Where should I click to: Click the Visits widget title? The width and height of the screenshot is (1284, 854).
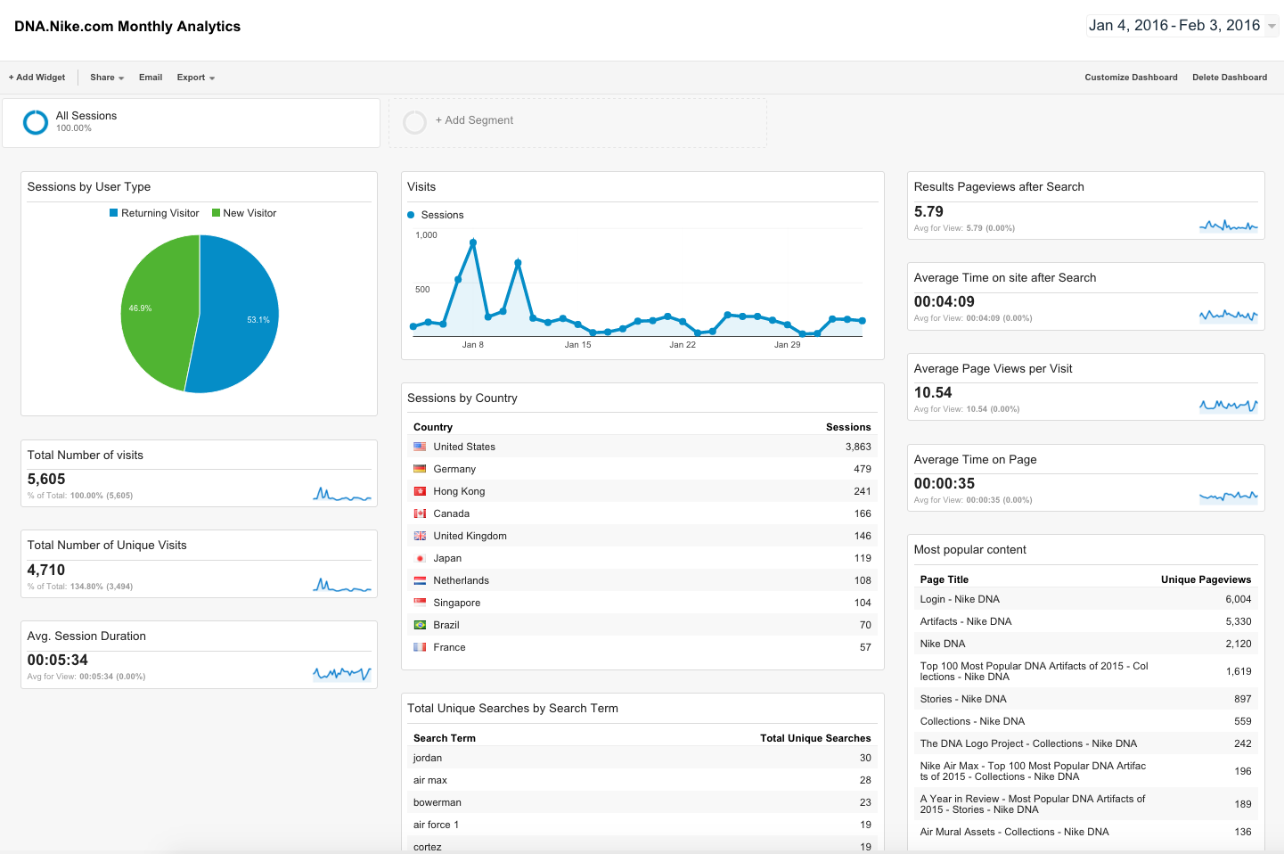point(421,187)
